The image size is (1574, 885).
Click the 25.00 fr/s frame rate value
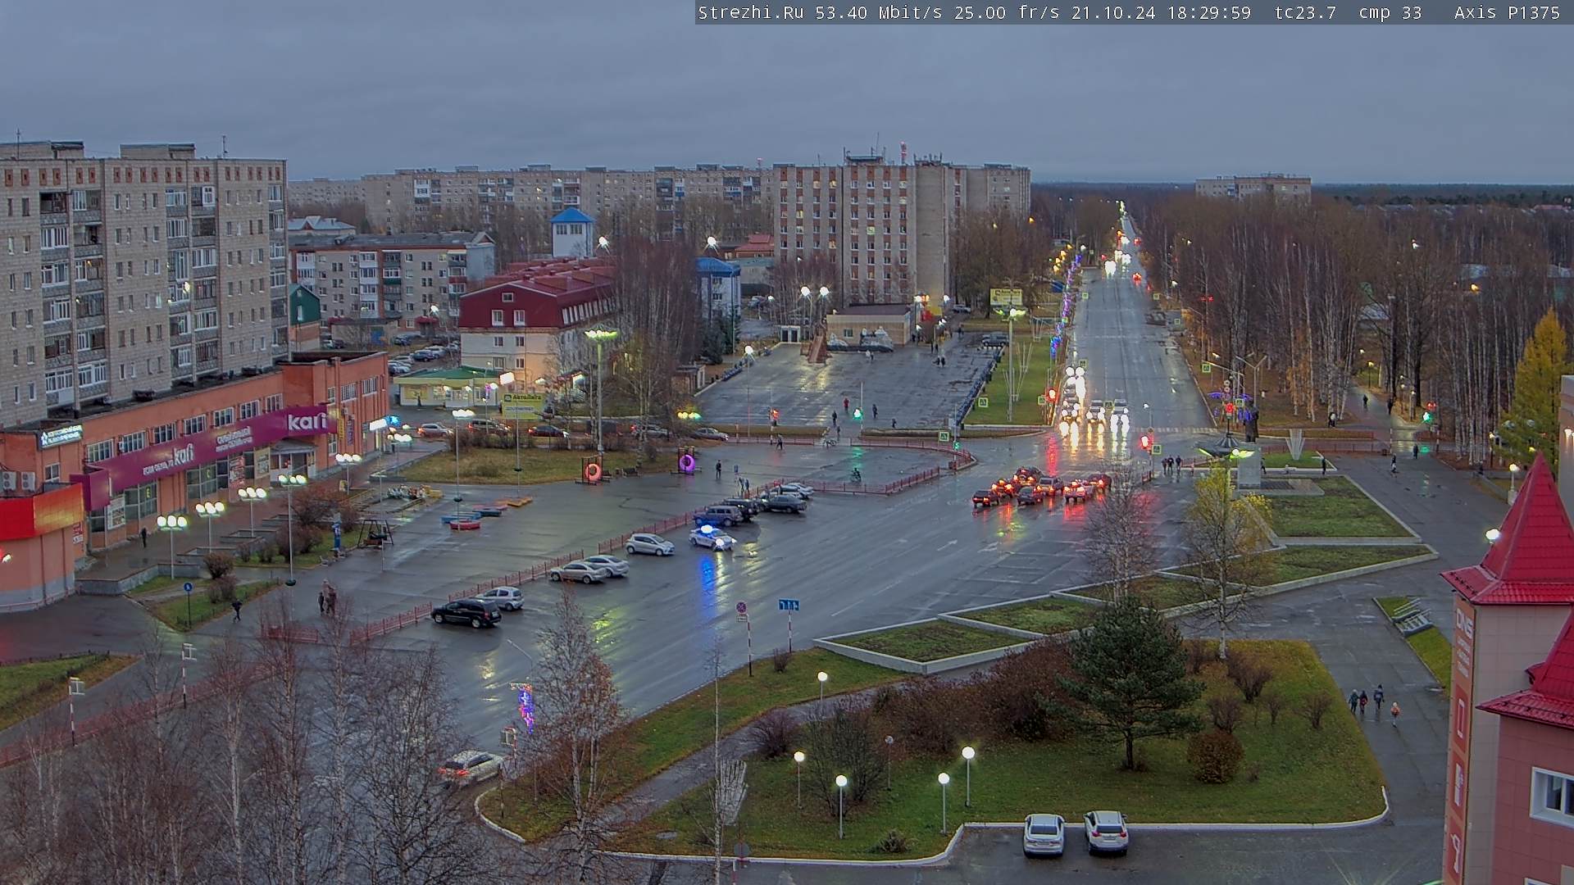pos(1007,12)
